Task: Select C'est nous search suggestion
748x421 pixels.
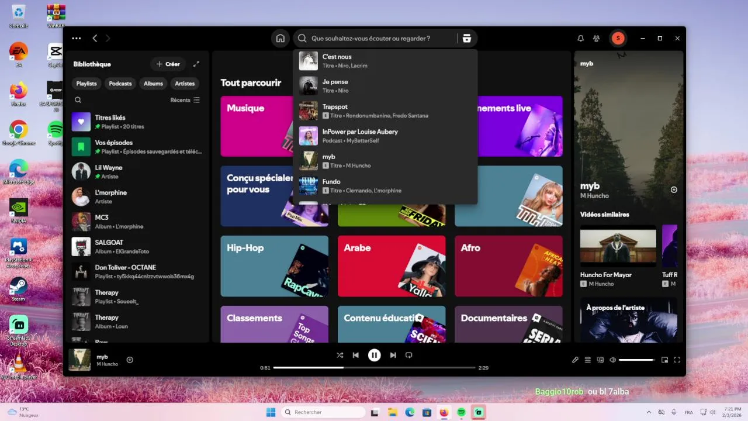Action: (x=385, y=61)
